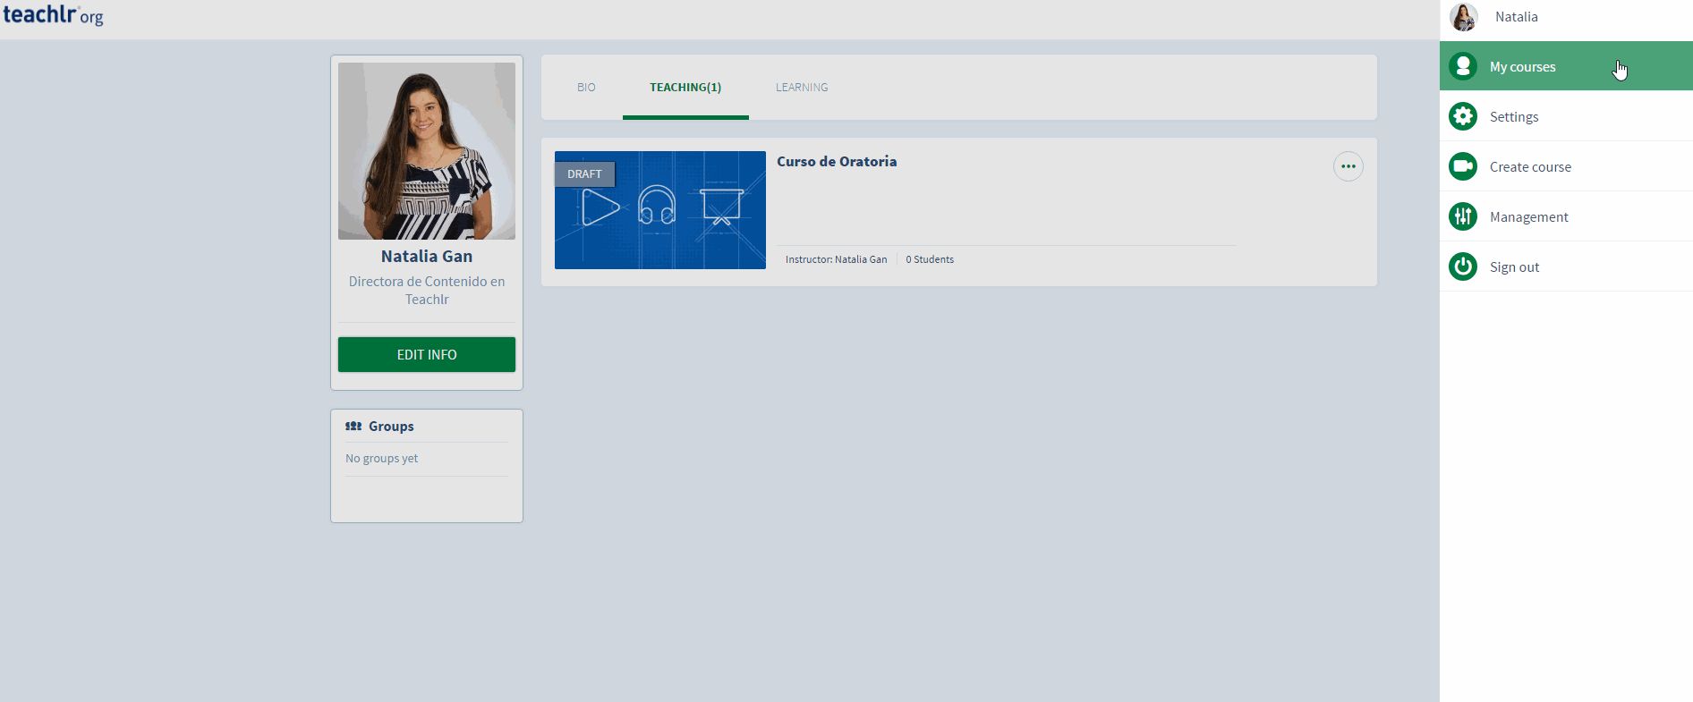Go to the teachlr.org home logo
The width and height of the screenshot is (1693, 702).
tap(53, 15)
